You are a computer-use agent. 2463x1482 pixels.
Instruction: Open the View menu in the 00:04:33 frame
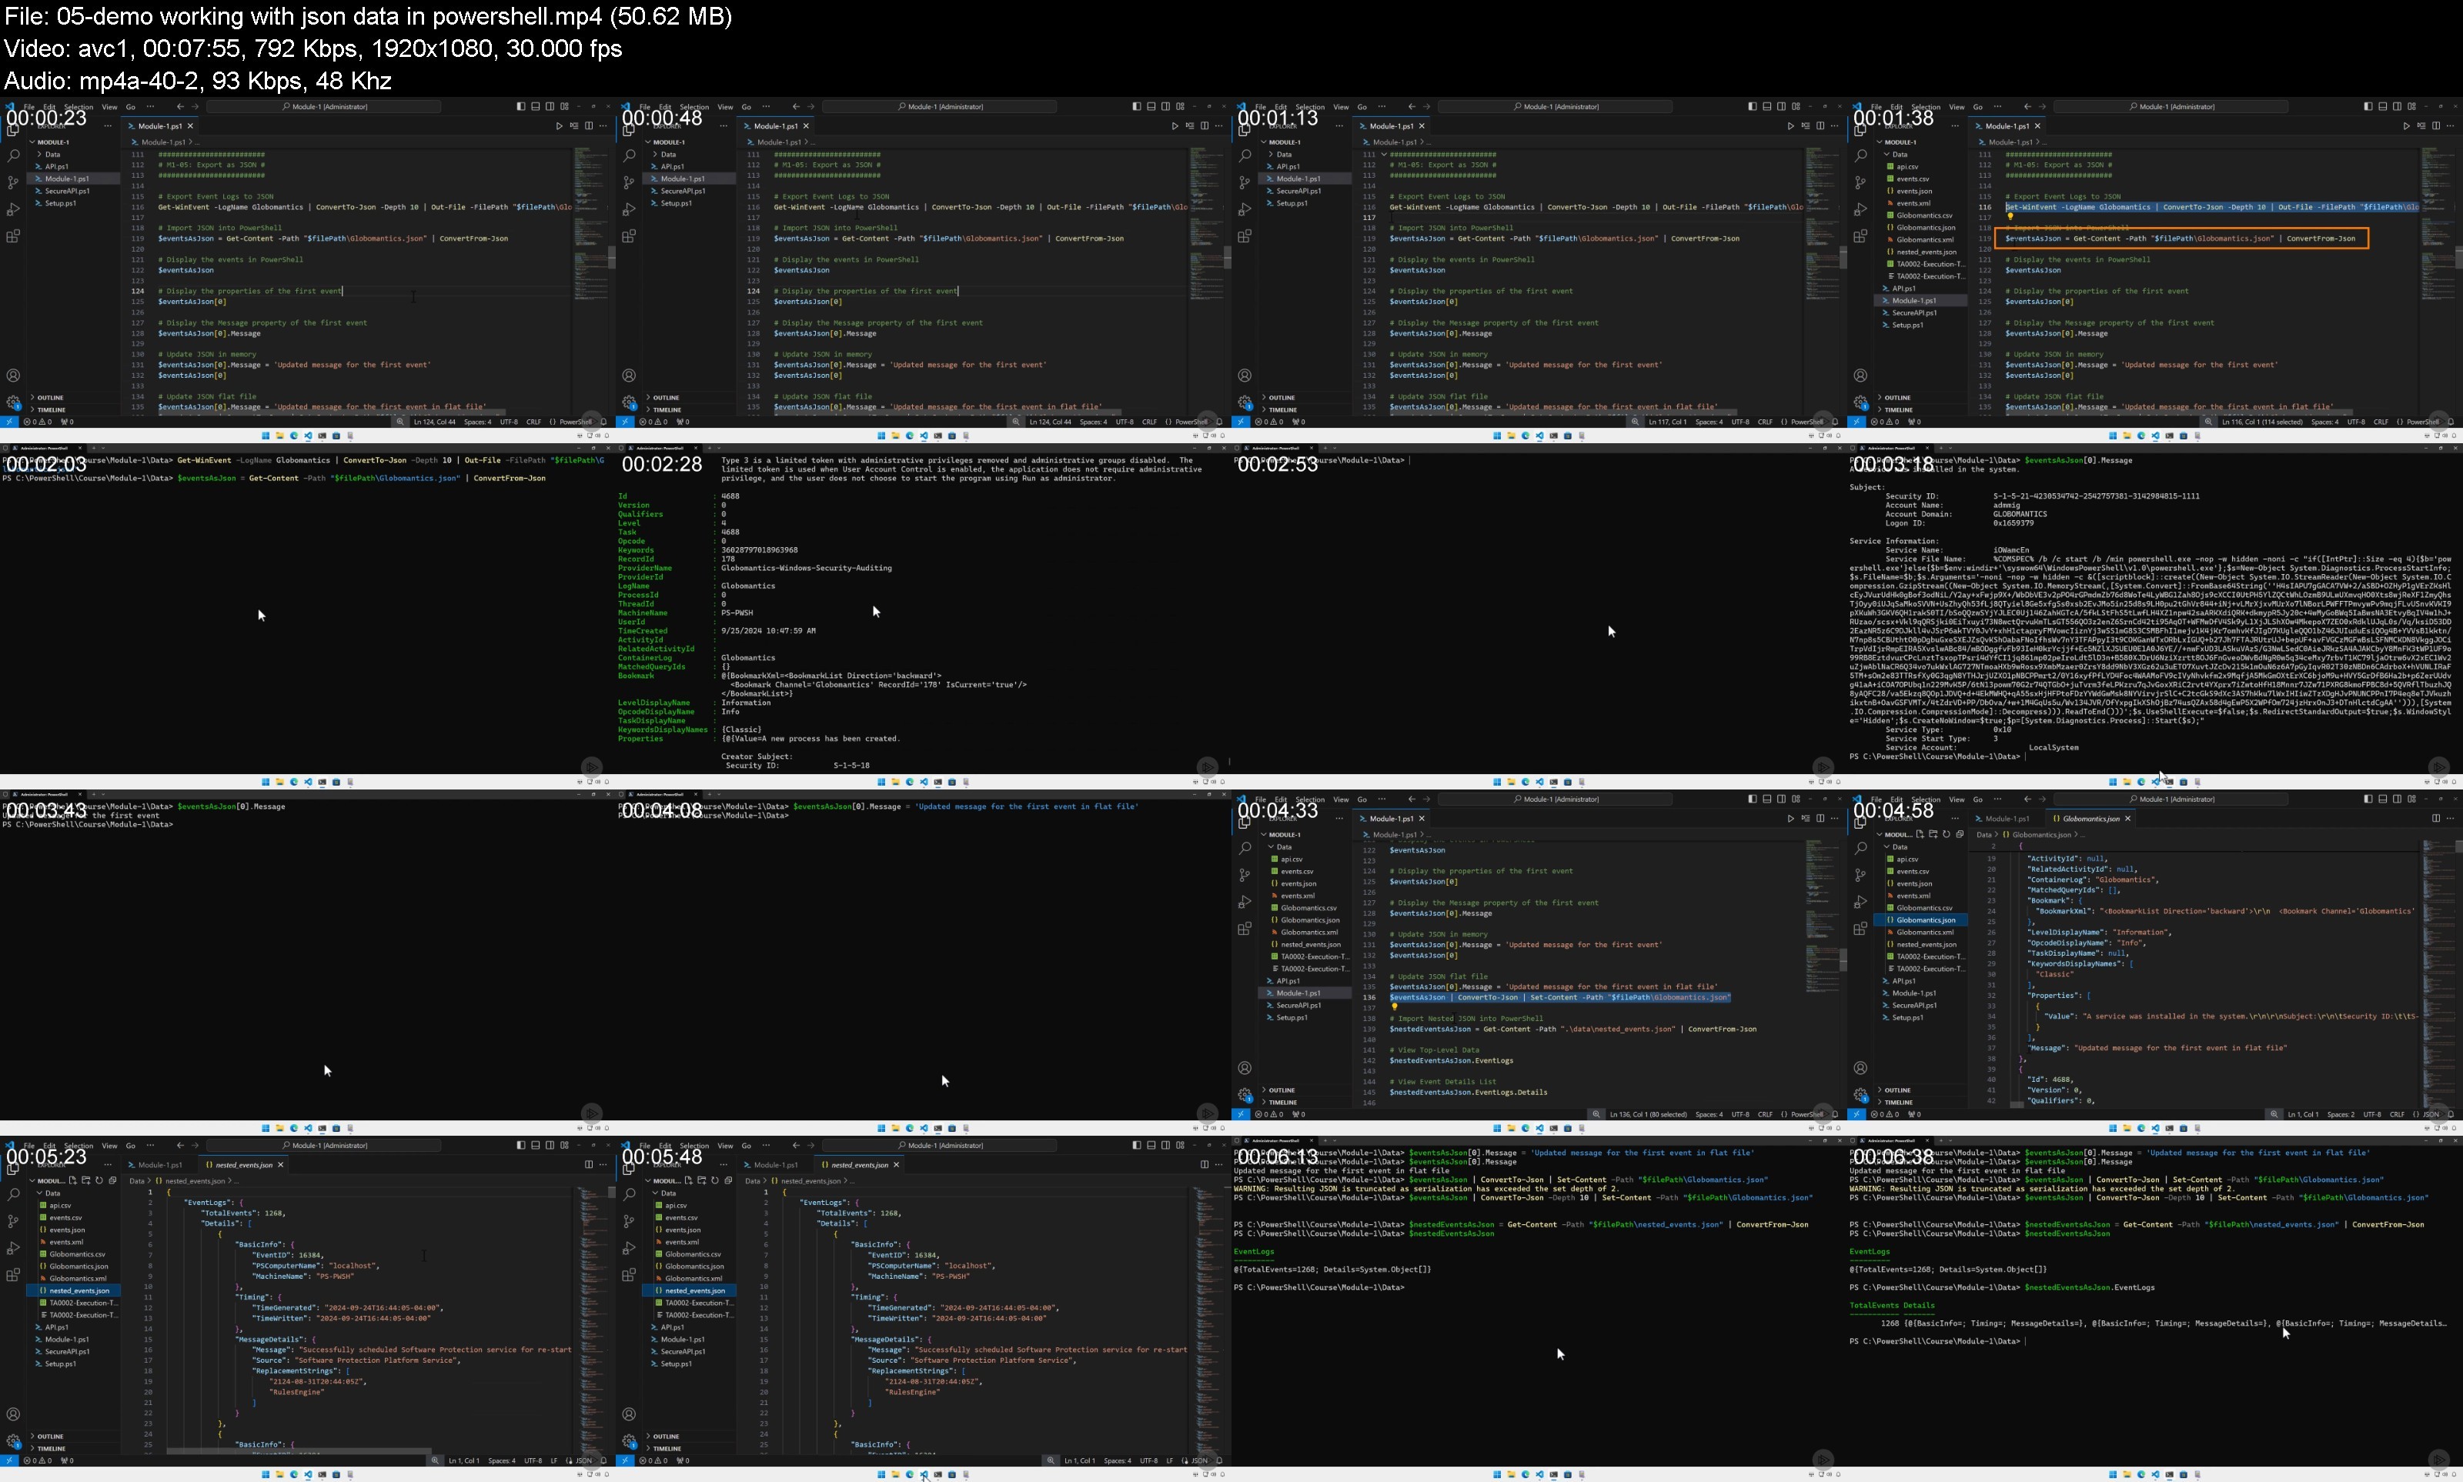[x=1342, y=800]
